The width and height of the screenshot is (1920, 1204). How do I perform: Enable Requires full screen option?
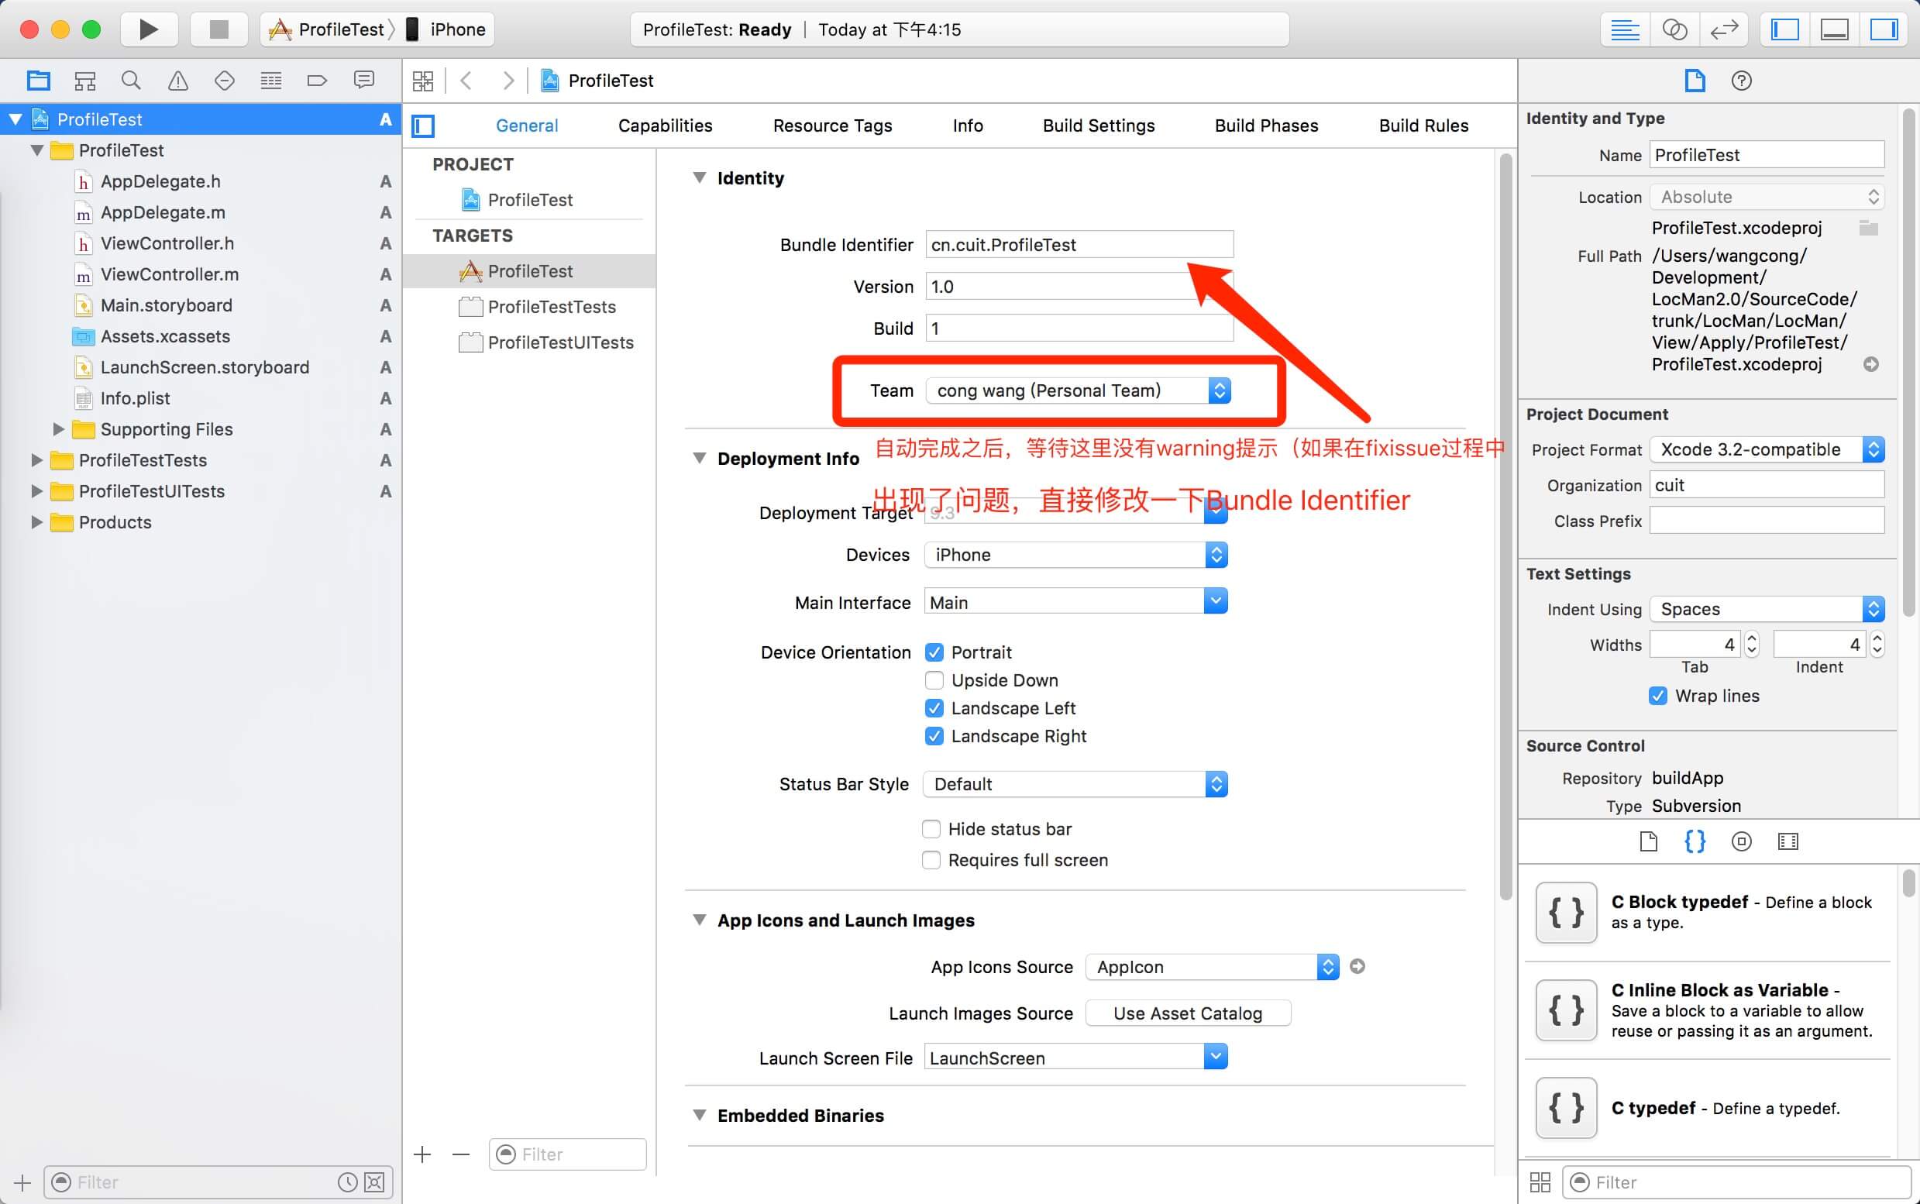click(x=931, y=860)
